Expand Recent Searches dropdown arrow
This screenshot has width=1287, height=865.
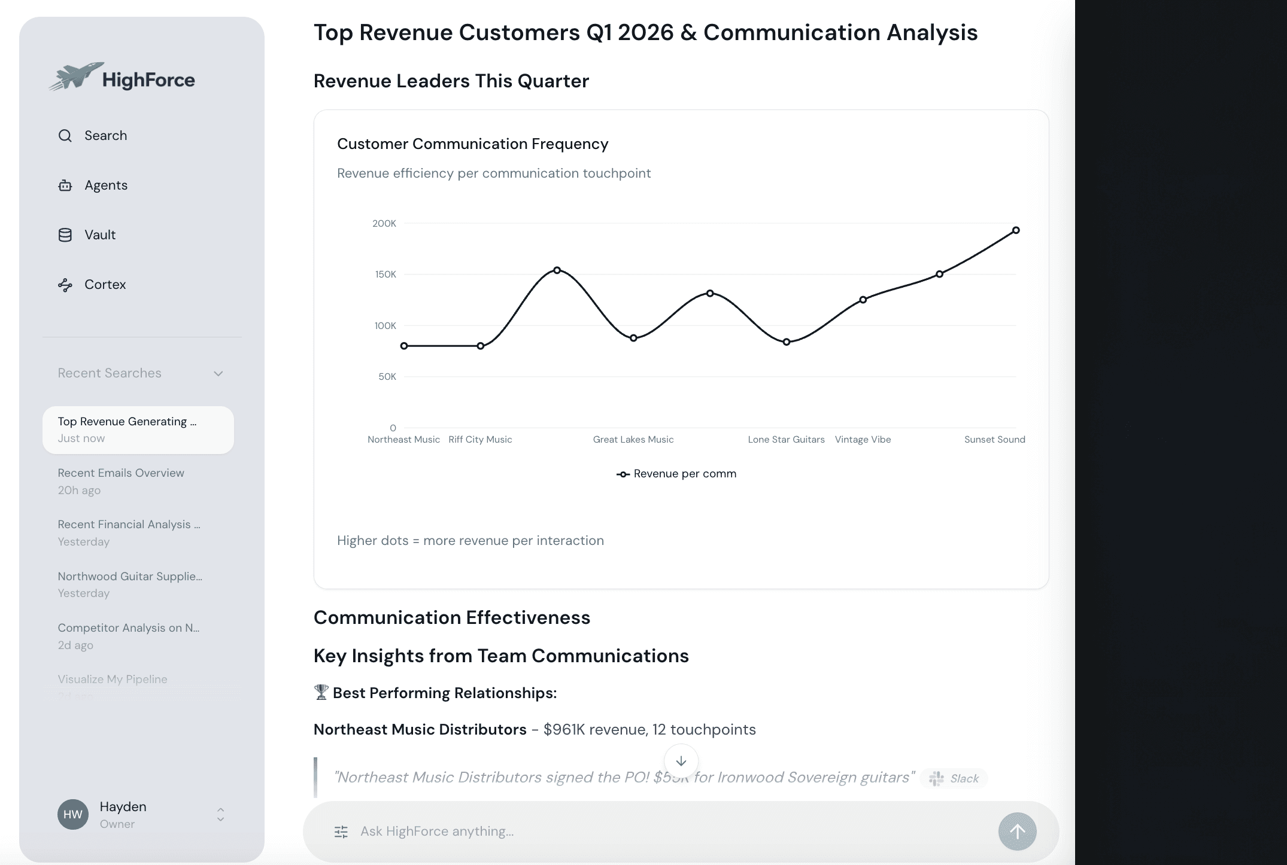218,373
